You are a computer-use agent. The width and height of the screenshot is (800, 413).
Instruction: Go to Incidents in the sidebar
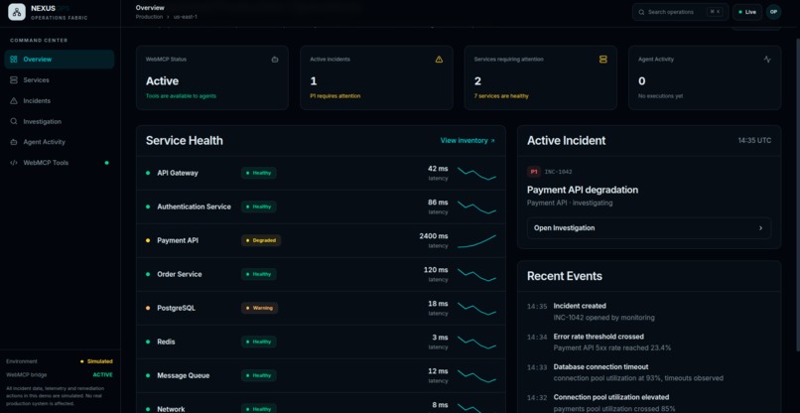60,101
